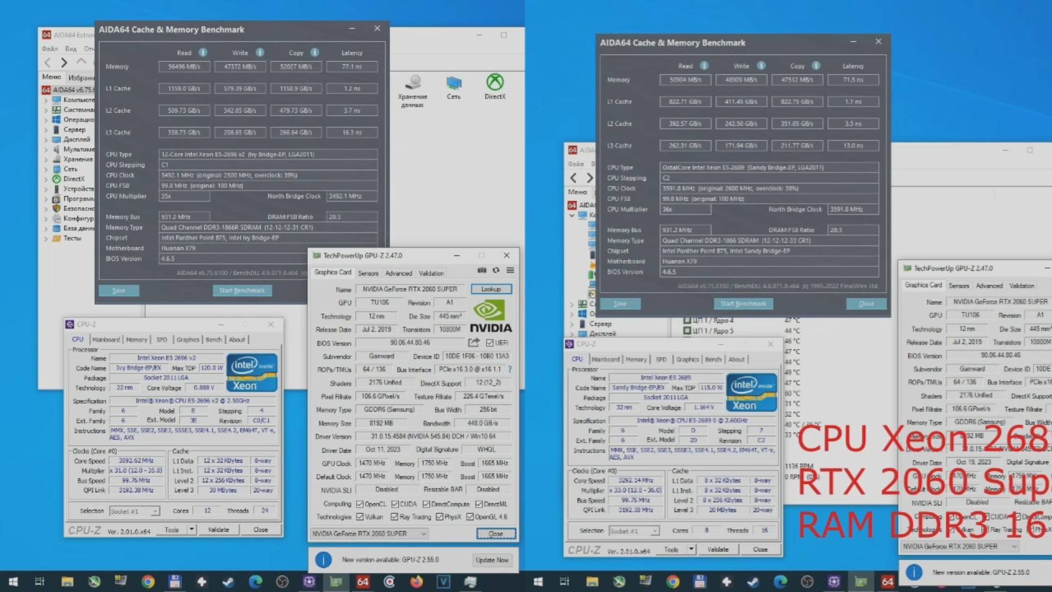Toggle the PhysX checkbox in GPU-Z

tap(439, 517)
